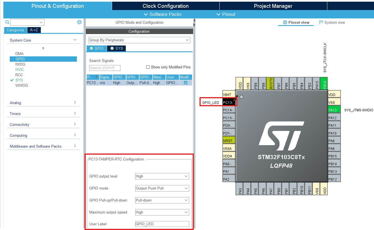Expand the Analog category
374x230 pixels.
[75, 102]
